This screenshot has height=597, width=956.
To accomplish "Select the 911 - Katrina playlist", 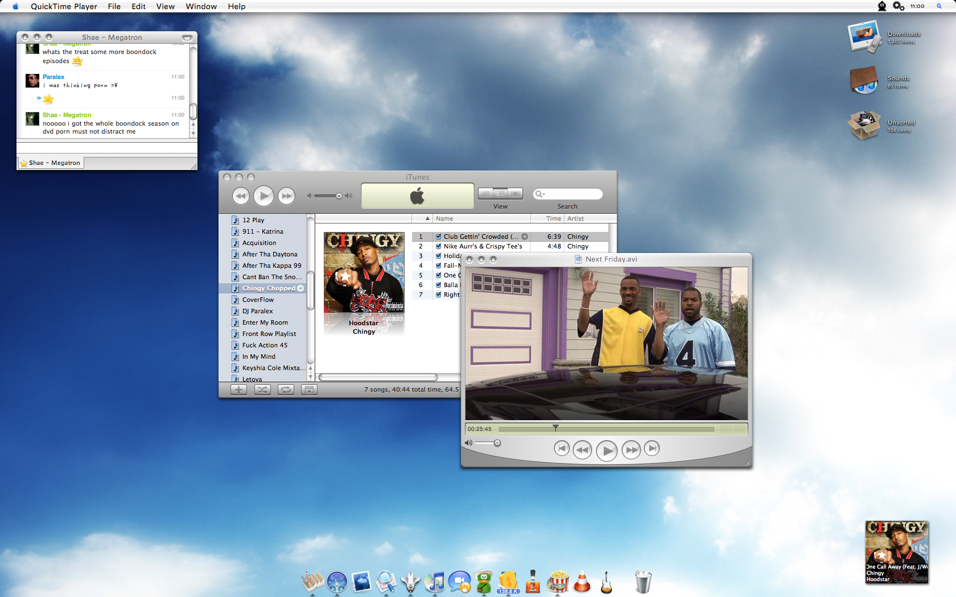I will 262,231.
